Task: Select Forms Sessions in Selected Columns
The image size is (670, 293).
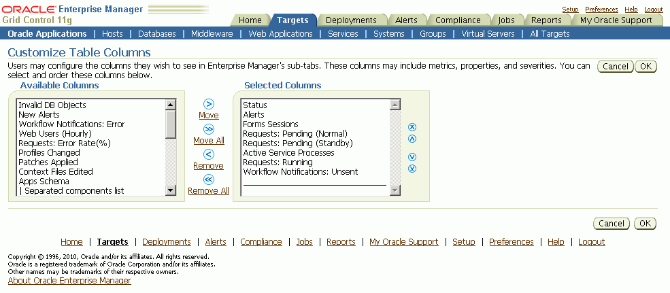Action: point(271,124)
